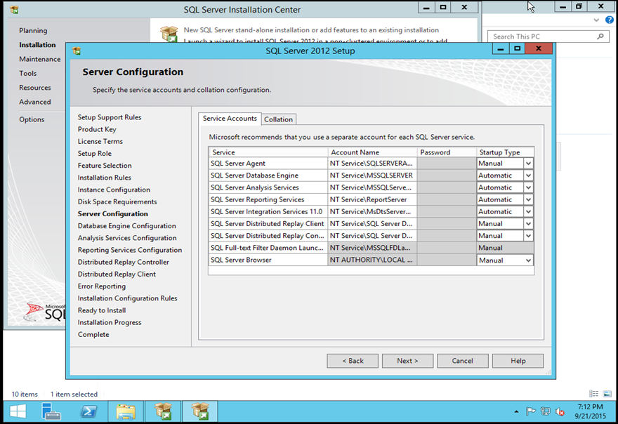Screen dimensions: 618x424
Task: Open the Windows Start button
Action: (x=18, y=411)
